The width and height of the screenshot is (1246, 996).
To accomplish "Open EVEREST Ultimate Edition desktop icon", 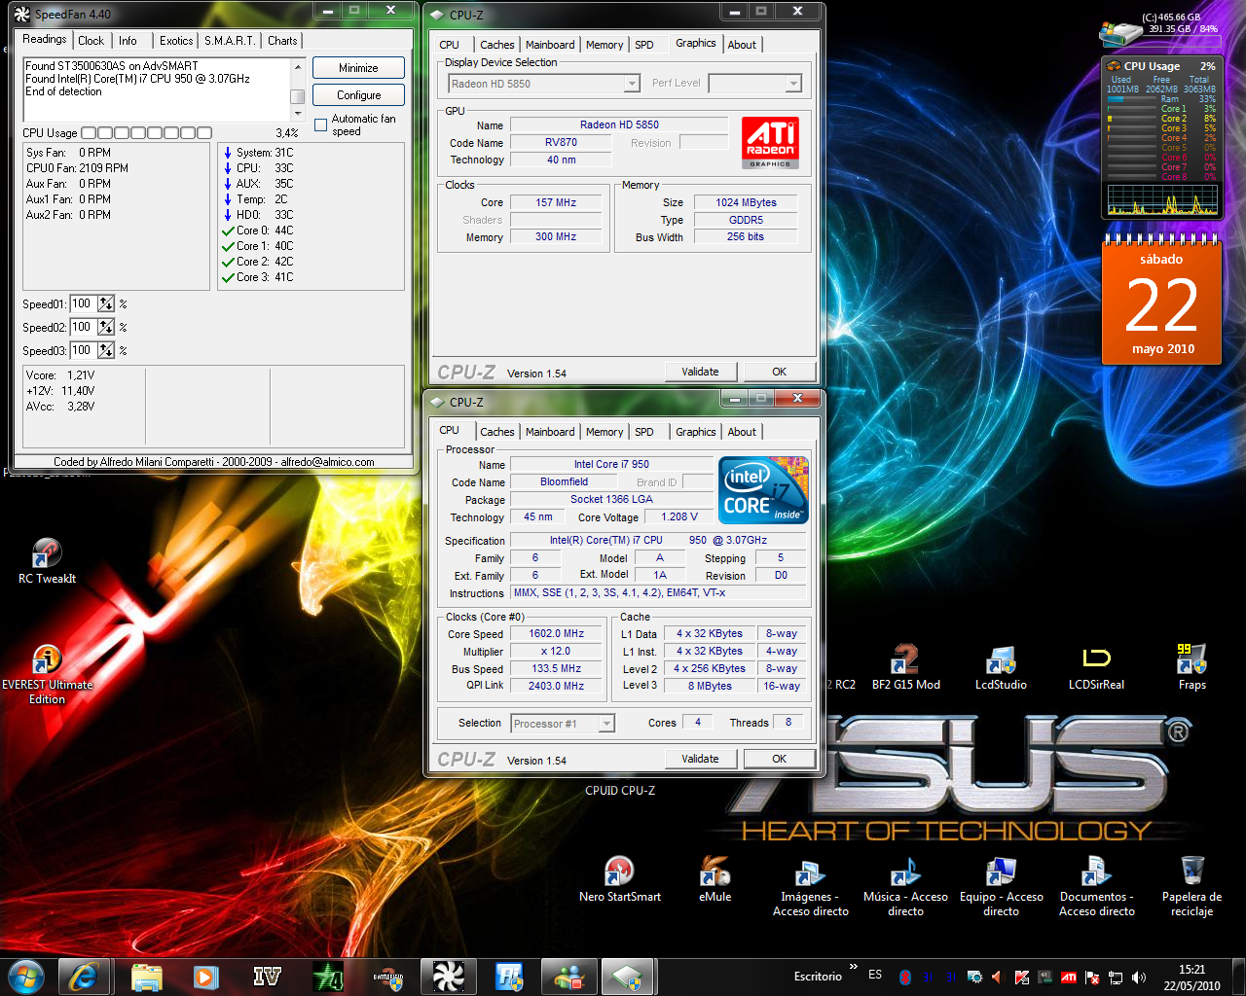I will click(x=47, y=661).
